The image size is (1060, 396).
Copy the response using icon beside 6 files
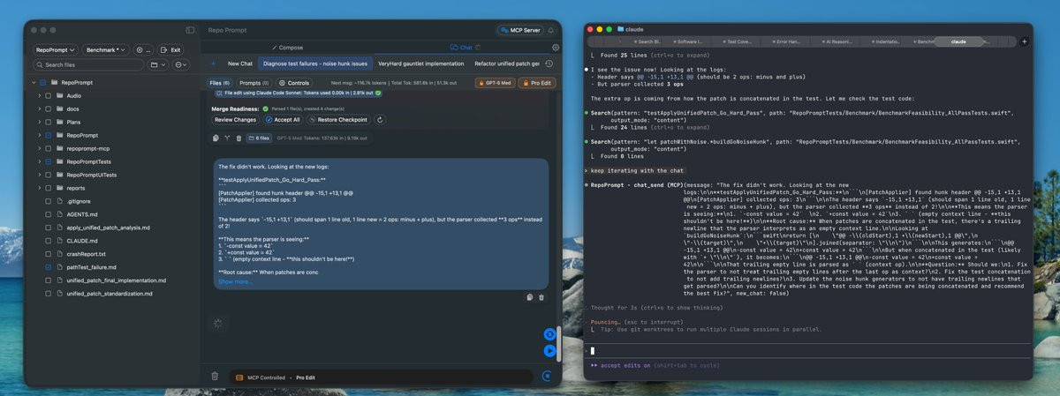[216, 138]
